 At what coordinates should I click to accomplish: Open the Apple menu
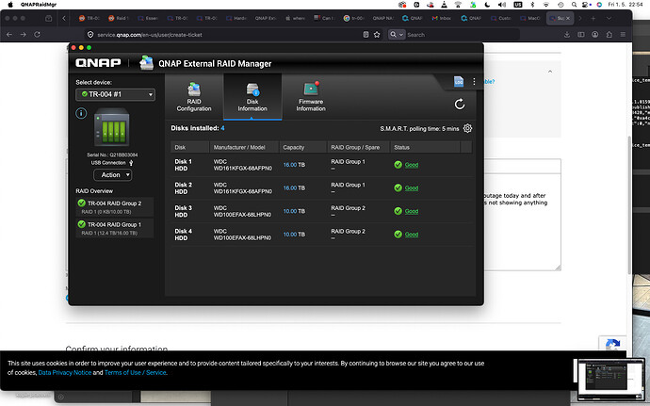pos(10,5)
